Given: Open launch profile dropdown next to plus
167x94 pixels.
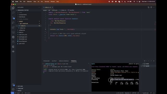Looking at the screenshot, I should 146,61.
